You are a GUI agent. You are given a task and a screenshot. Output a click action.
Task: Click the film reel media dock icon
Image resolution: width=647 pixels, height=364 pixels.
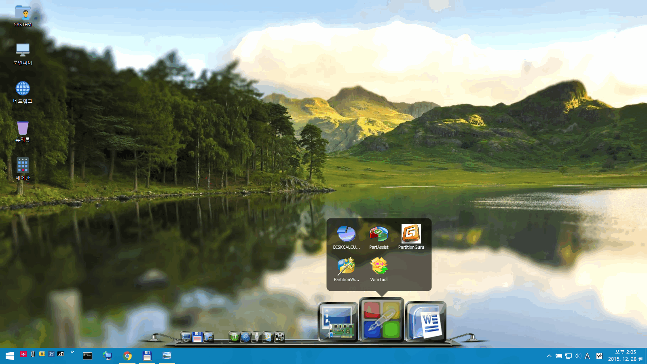click(x=279, y=336)
